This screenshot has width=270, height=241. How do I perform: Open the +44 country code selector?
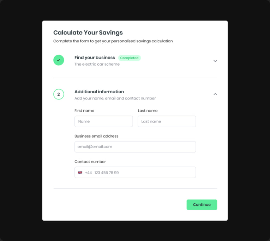88,173
